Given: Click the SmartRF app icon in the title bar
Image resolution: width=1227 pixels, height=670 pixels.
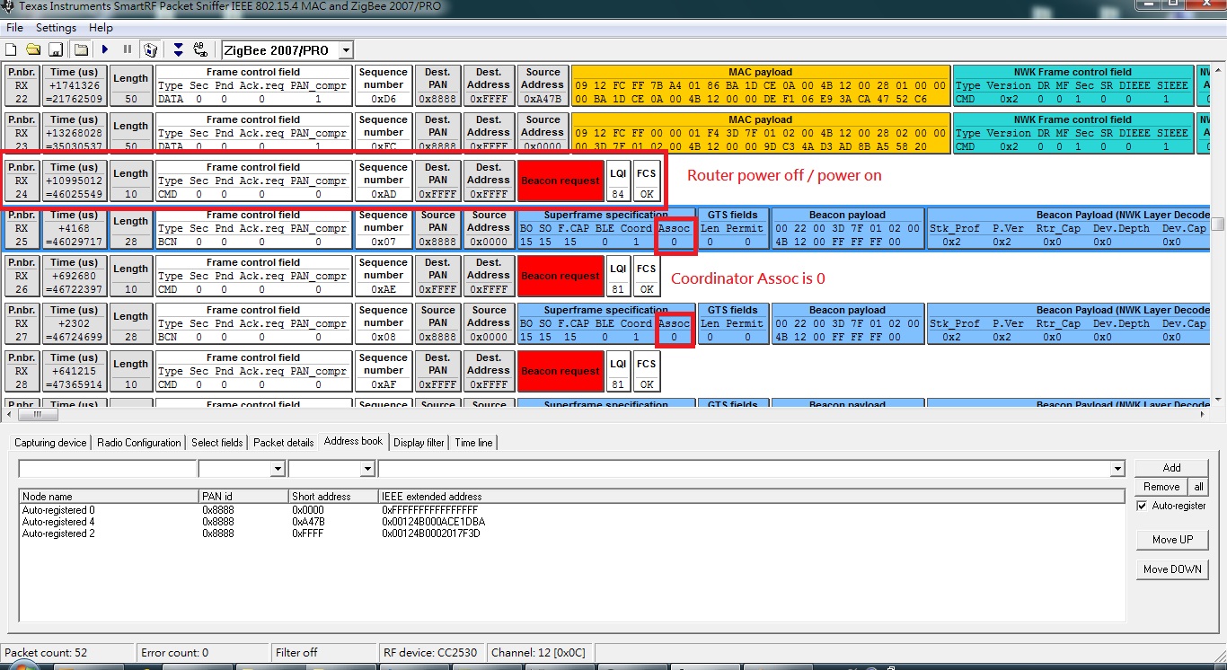Looking at the screenshot, I should [x=7, y=6].
